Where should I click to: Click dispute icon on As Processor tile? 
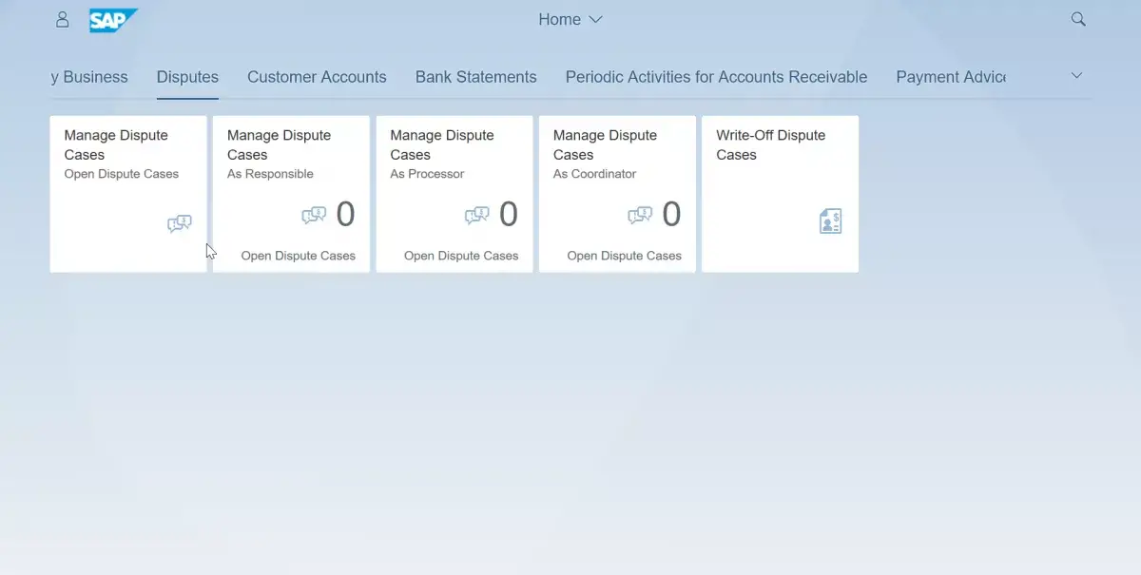click(x=477, y=216)
